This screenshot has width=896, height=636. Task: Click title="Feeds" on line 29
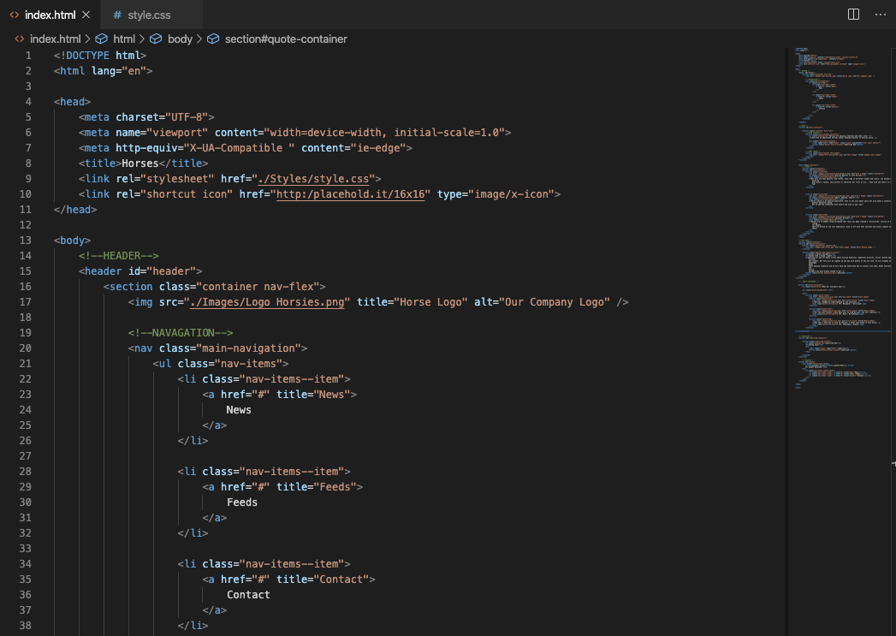pyautogui.click(x=317, y=487)
